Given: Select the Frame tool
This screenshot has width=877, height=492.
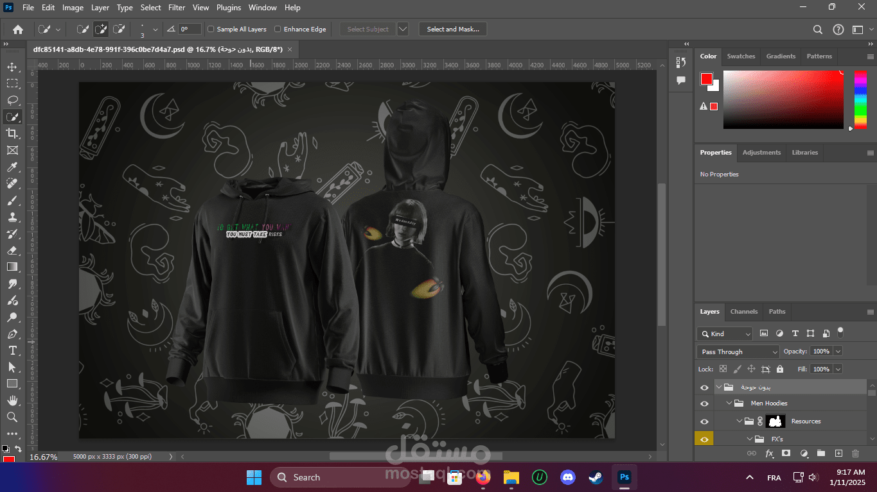Looking at the screenshot, I should (x=12, y=150).
